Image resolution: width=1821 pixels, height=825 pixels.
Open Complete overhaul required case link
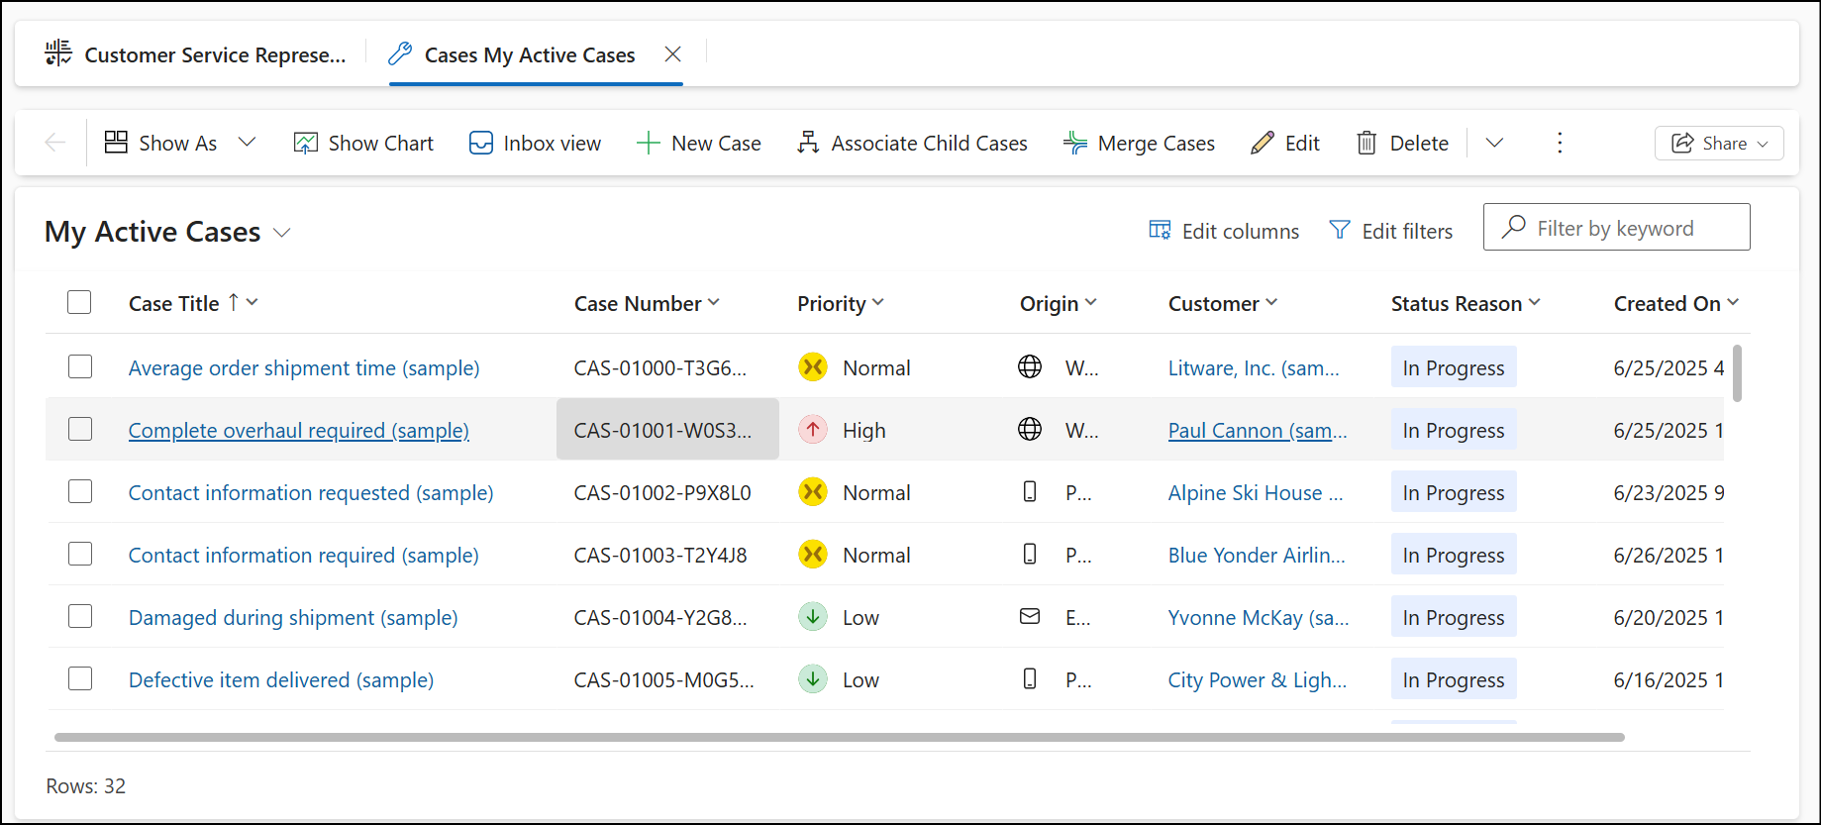(299, 430)
